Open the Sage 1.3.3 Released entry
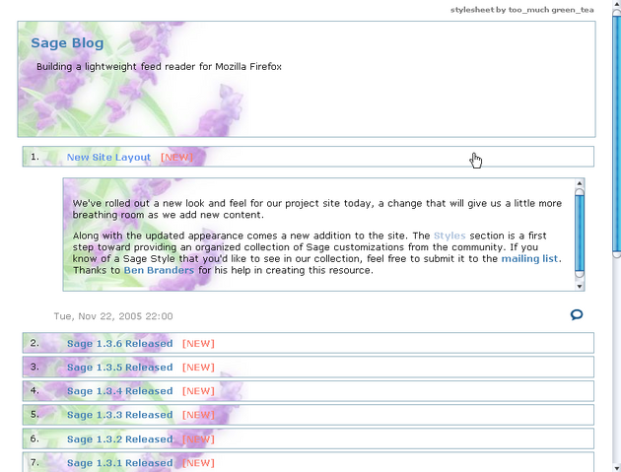 pyautogui.click(x=119, y=415)
